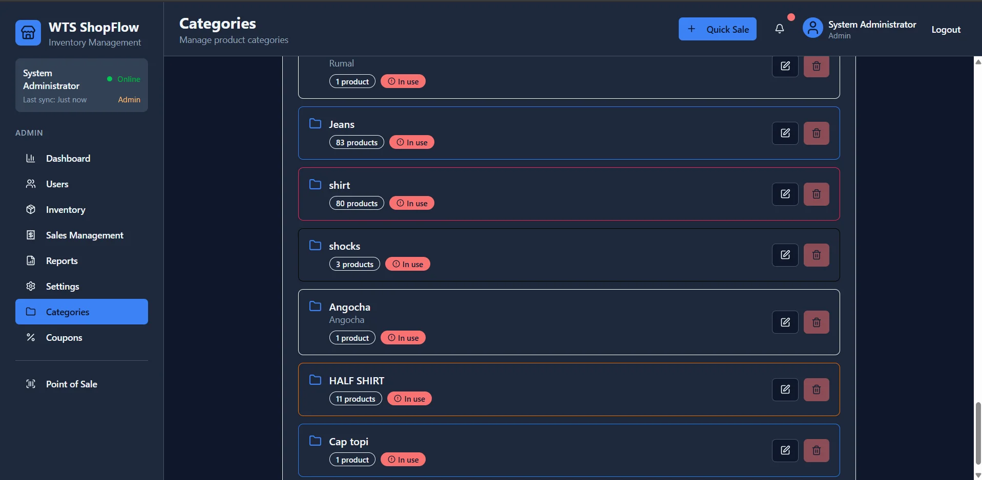Viewport: 982px width, 480px height.
Task: Edit the Rumal category
Action: click(x=785, y=67)
